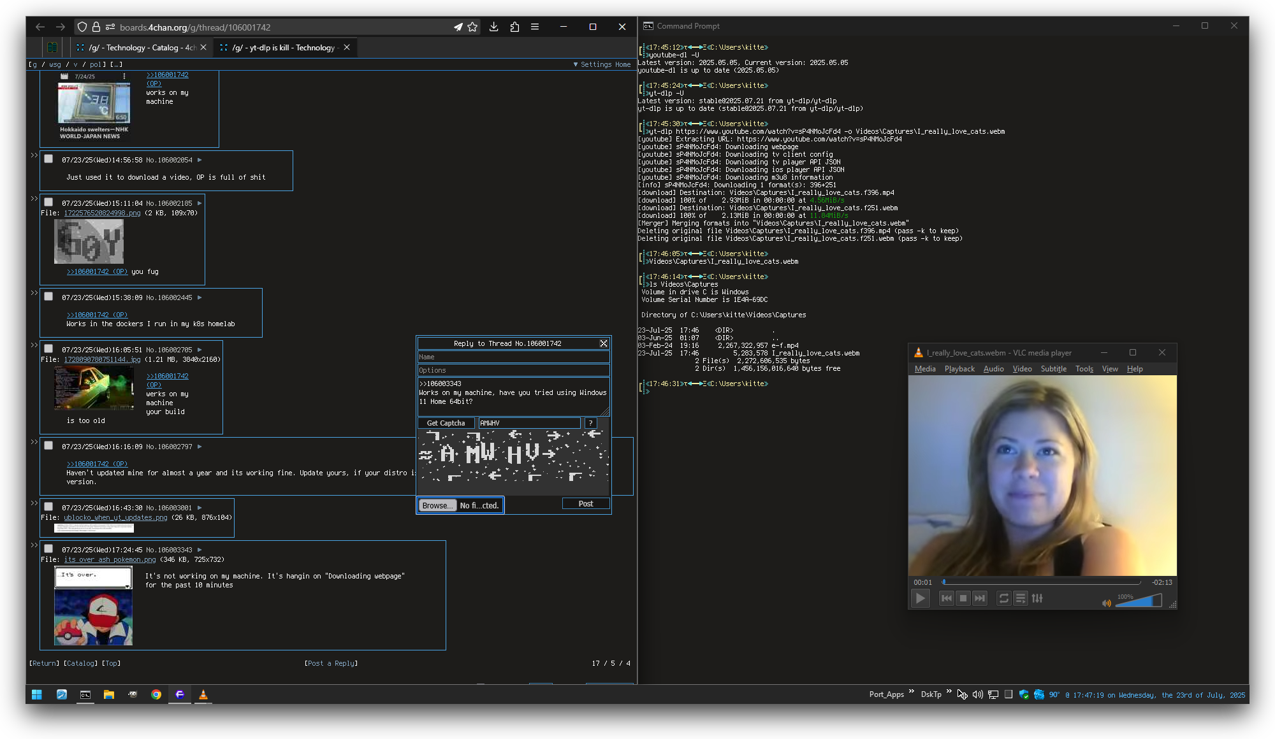Open the Tools menu in VLC
1275x739 pixels.
[1084, 369]
